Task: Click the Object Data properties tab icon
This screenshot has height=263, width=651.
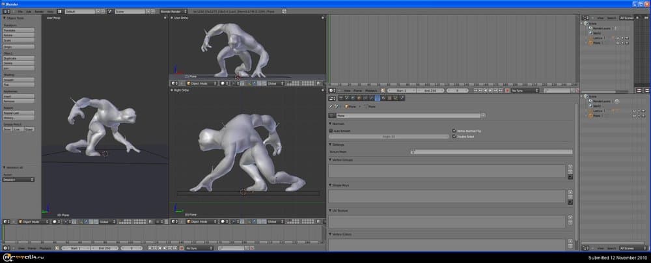Action: 378,98
